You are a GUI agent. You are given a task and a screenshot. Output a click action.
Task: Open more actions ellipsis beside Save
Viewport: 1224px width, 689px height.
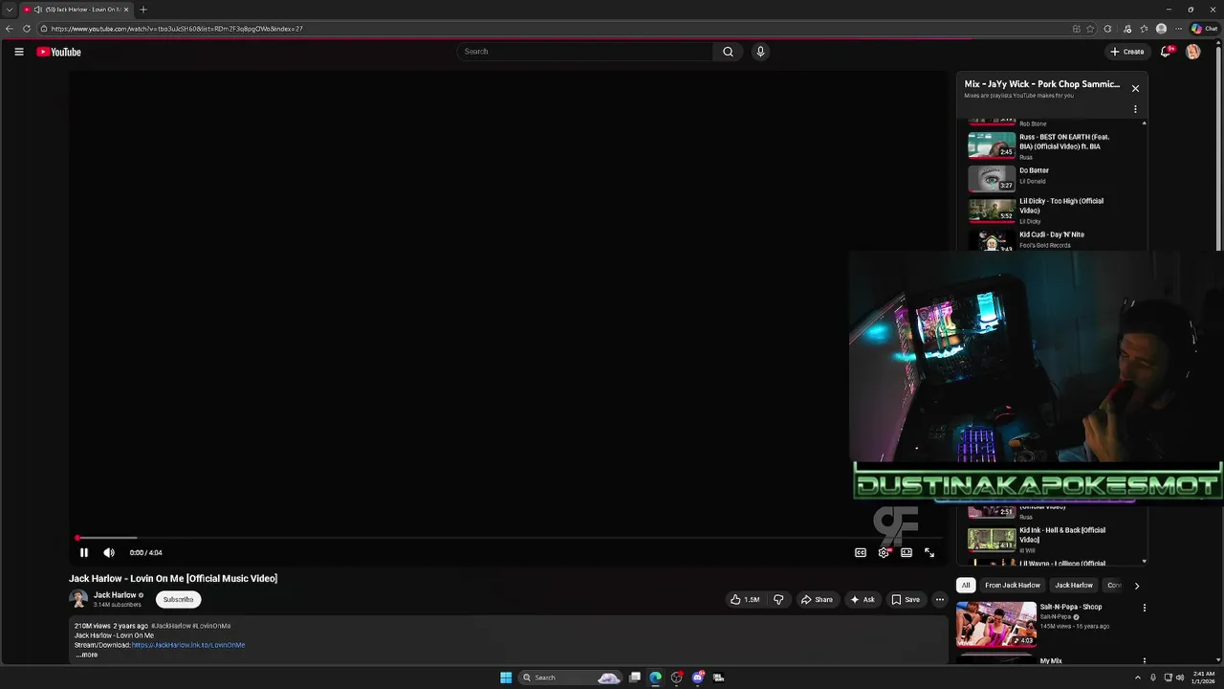coord(940,600)
